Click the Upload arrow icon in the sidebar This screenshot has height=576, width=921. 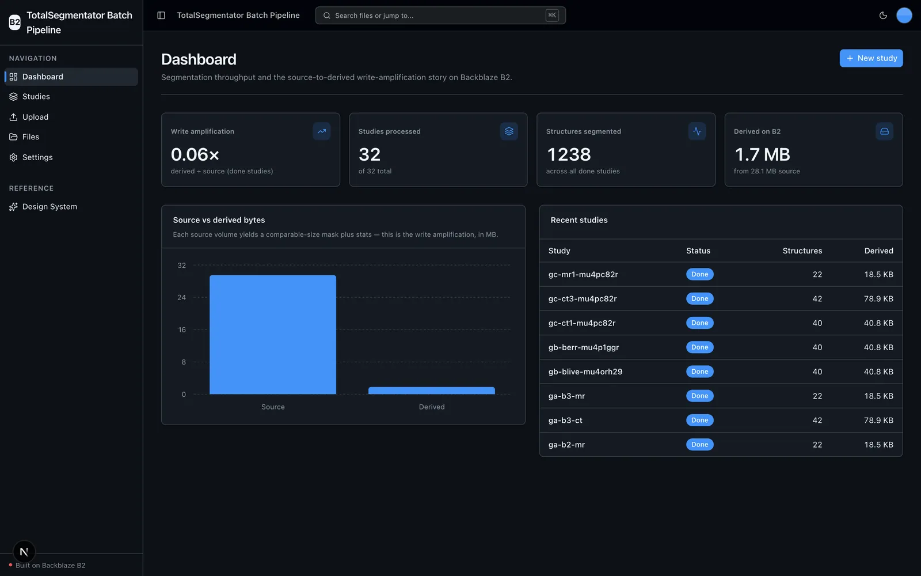[x=13, y=117]
